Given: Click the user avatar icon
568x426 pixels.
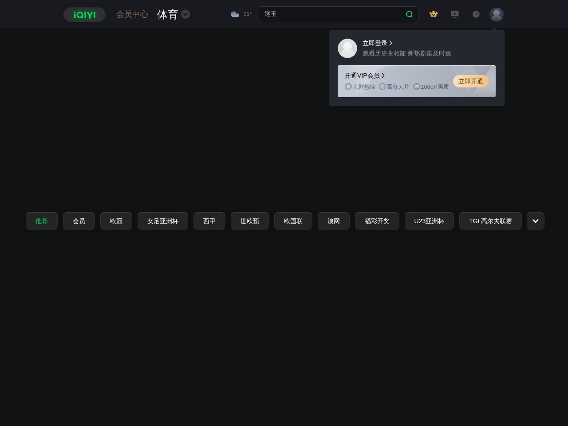Looking at the screenshot, I should [497, 14].
